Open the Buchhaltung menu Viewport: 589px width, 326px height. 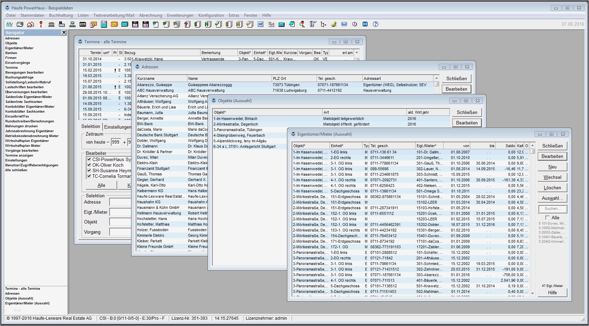pos(61,15)
